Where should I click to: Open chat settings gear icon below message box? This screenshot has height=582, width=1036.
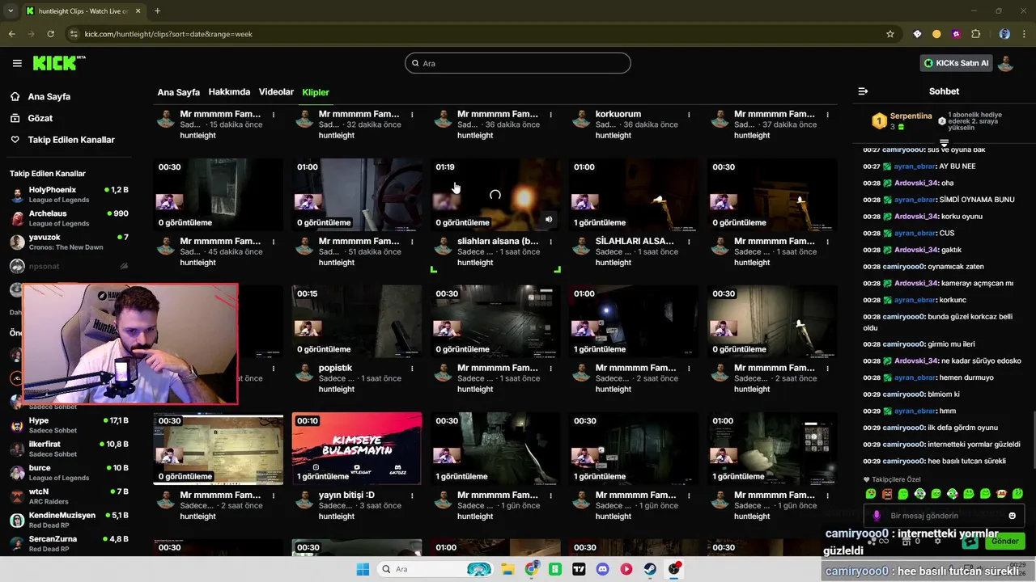(938, 541)
